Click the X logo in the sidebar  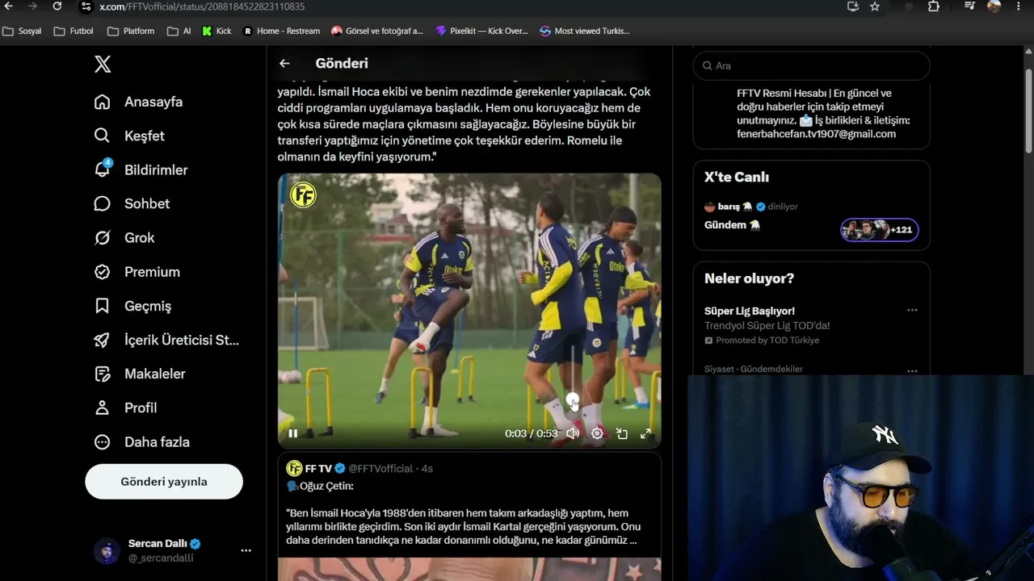pyautogui.click(x=103, y=65)
